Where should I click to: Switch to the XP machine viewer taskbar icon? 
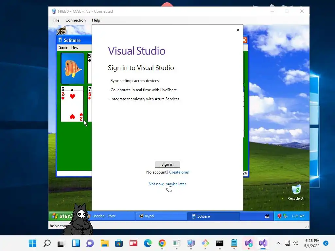pos(191,243)
